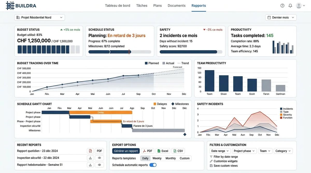Go to the Tâches tab
Image resolution: width=311 pixels, height=173 pixels.
pyautogui.click(x=142, y=6)
